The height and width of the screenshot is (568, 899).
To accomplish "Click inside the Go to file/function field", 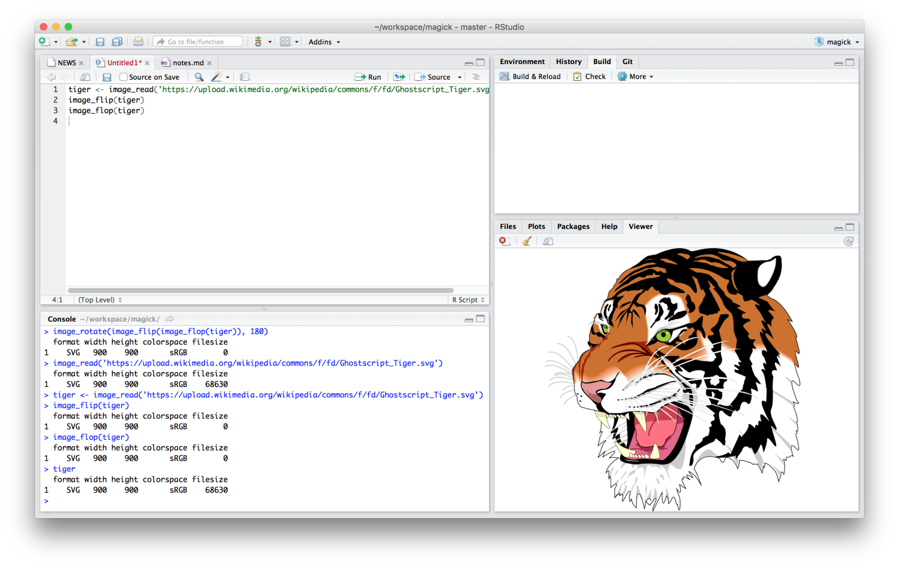I will [198, 41].
